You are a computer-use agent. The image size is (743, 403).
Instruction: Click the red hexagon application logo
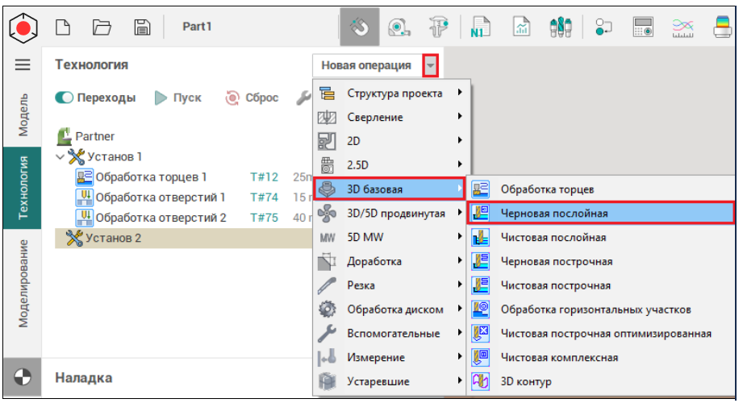tap(23, 27)
